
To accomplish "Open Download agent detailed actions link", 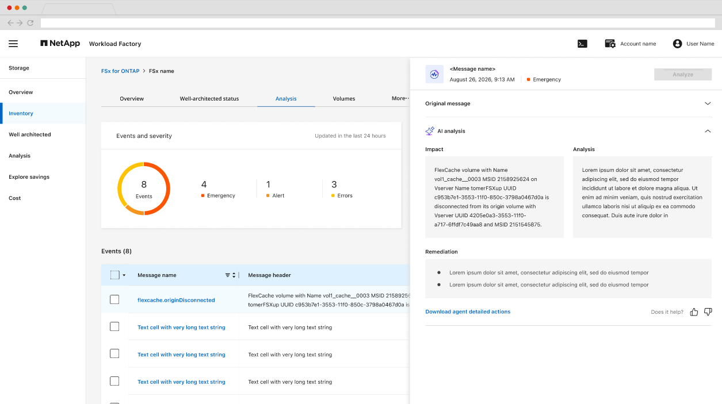I will click(468, 311).
